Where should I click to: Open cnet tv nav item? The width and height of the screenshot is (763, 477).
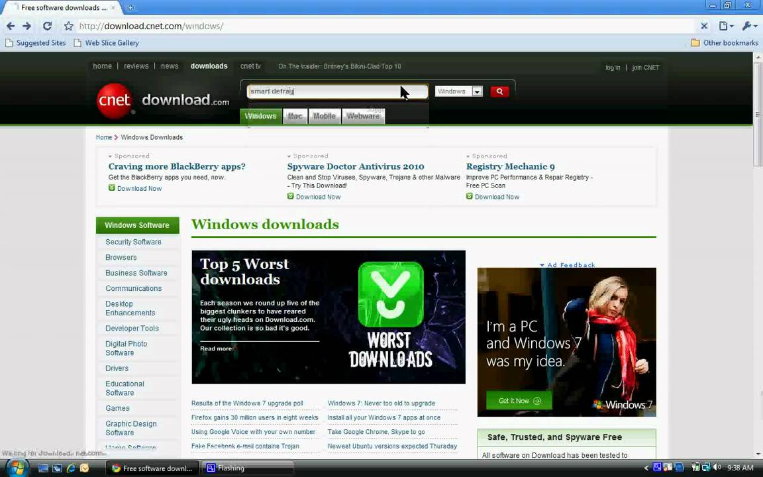pyautogui.click(x=250, y=66)
